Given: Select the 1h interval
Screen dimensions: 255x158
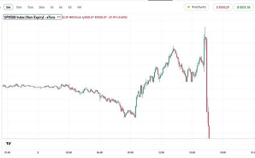Looking at the screenshot, I should 52,7.
